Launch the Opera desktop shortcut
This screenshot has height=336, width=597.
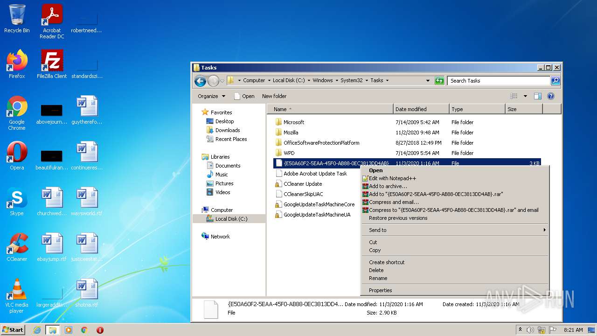pos(17,156)
